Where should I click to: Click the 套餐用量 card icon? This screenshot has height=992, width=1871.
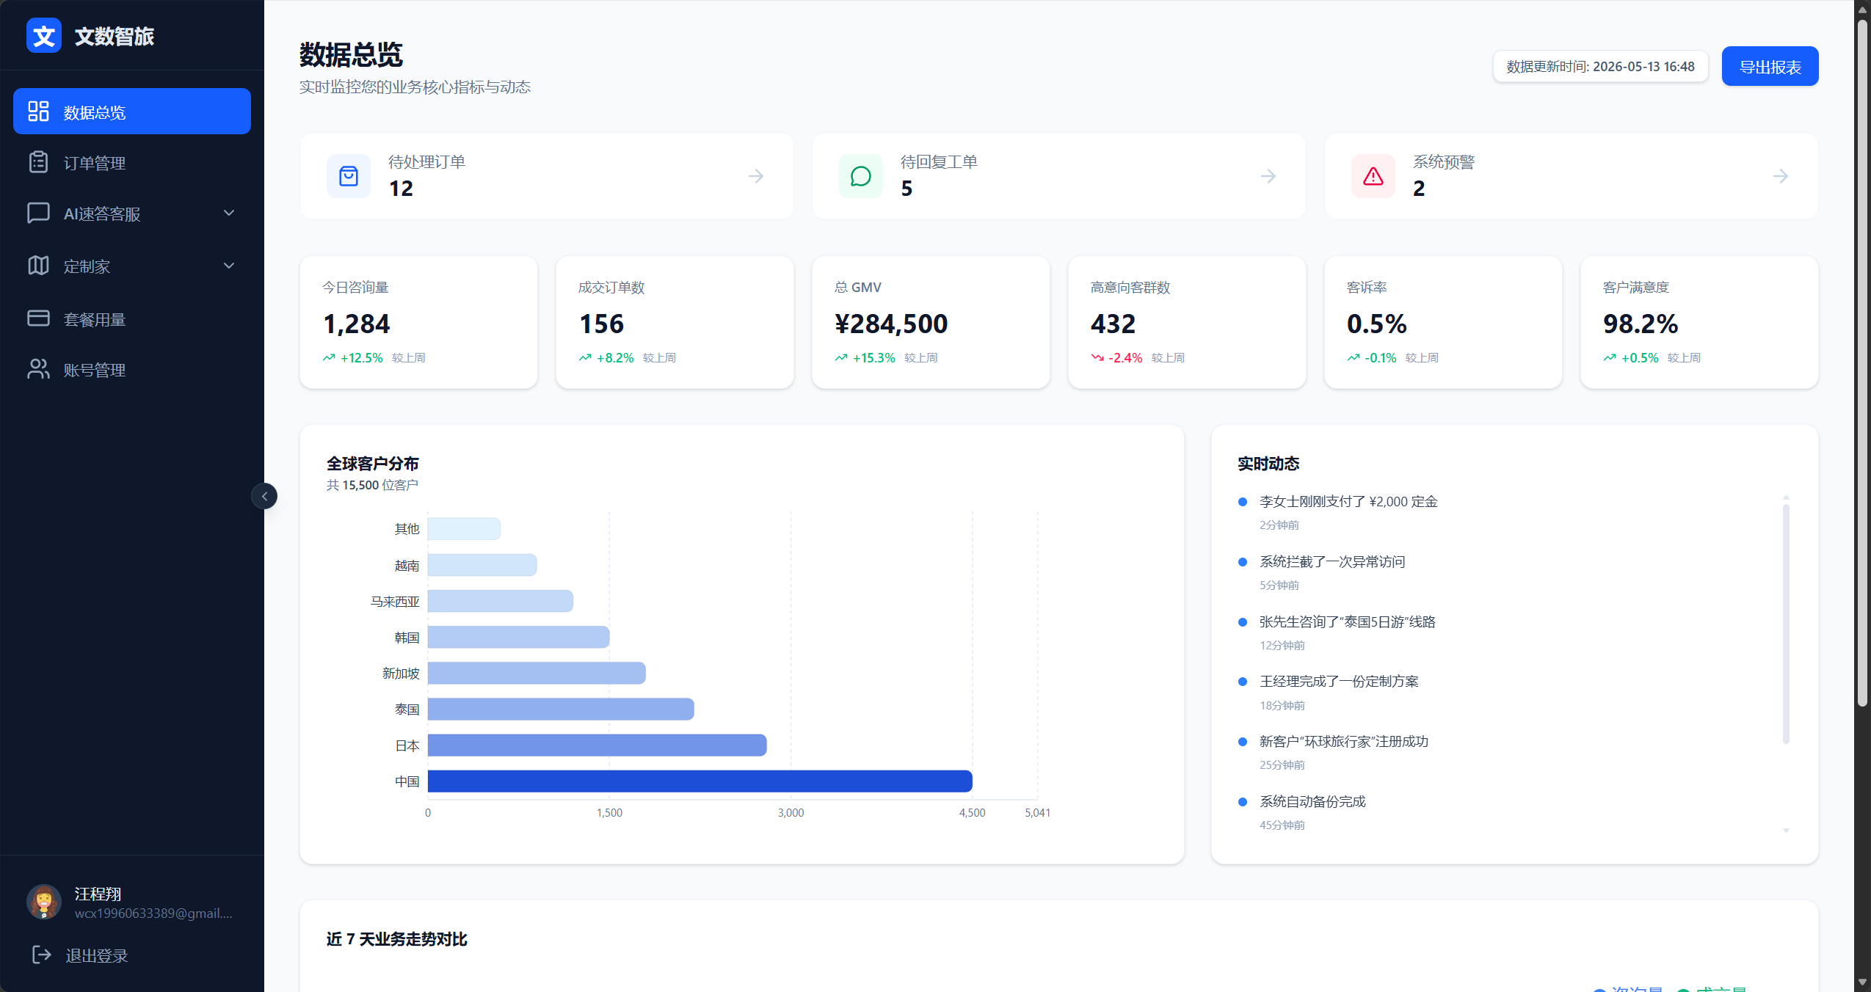click(x=38, y=318)
